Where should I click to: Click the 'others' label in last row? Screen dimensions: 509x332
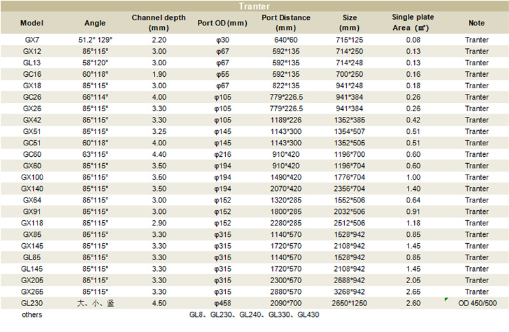click(x=32, y=315)
